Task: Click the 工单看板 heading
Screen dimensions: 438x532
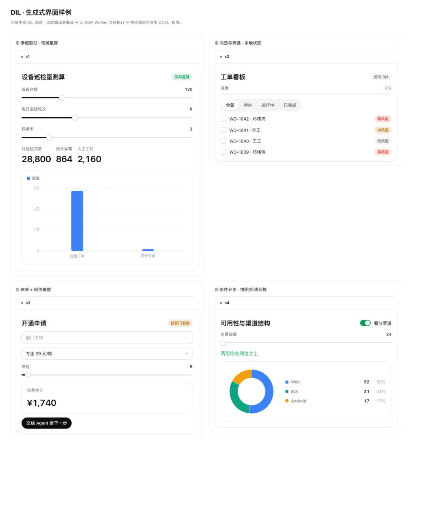Action: click(x=233, y=77)
